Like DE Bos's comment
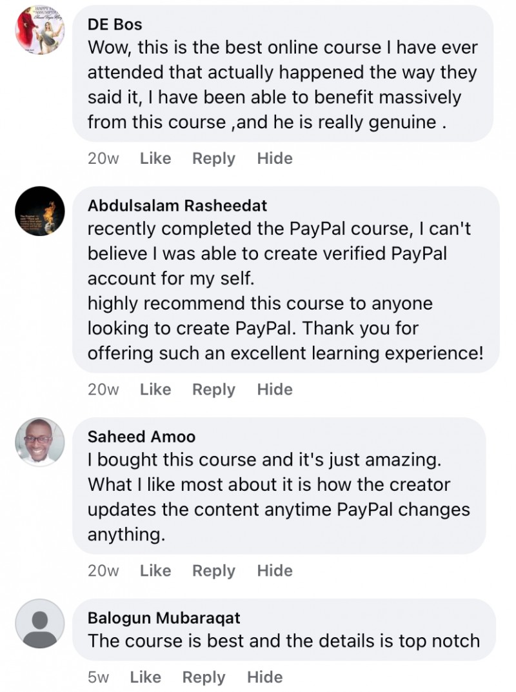This screenshot has width=516, height=692. (x=155, y=158)
